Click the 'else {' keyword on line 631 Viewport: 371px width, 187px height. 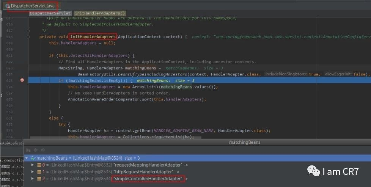coord(56,118)
